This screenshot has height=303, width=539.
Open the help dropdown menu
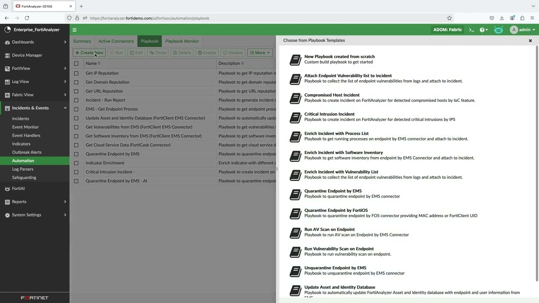coord(484,30)
